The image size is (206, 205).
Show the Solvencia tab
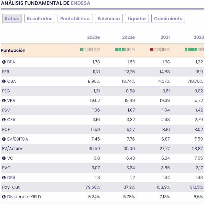[108, 19]
